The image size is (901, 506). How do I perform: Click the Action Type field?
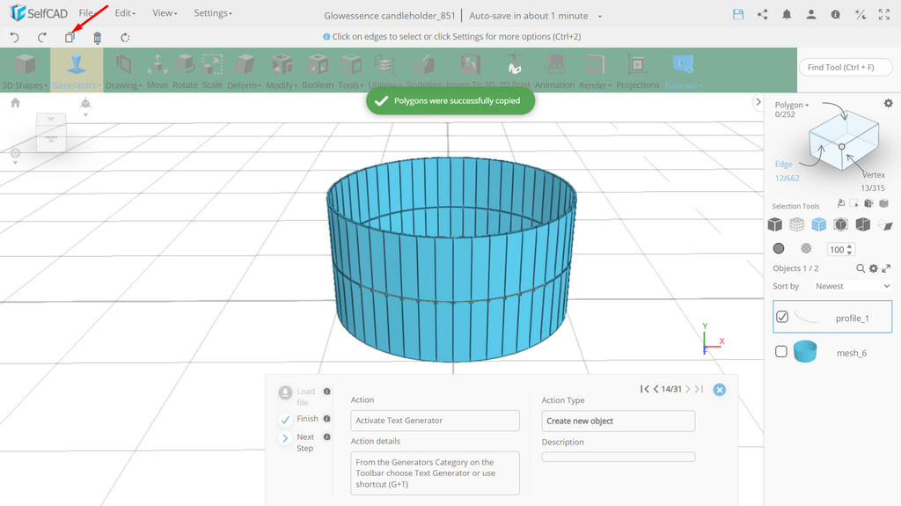[x=619, y=421]
